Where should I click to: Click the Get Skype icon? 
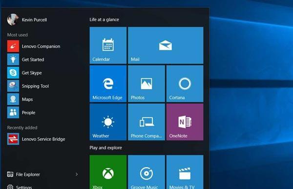[13, 73]
